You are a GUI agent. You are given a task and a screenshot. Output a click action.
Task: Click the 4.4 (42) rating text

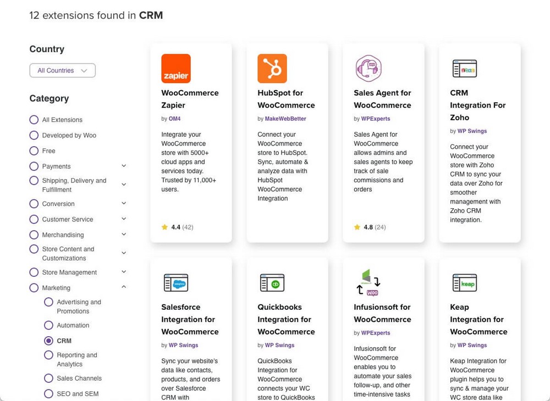pos(182,227)
